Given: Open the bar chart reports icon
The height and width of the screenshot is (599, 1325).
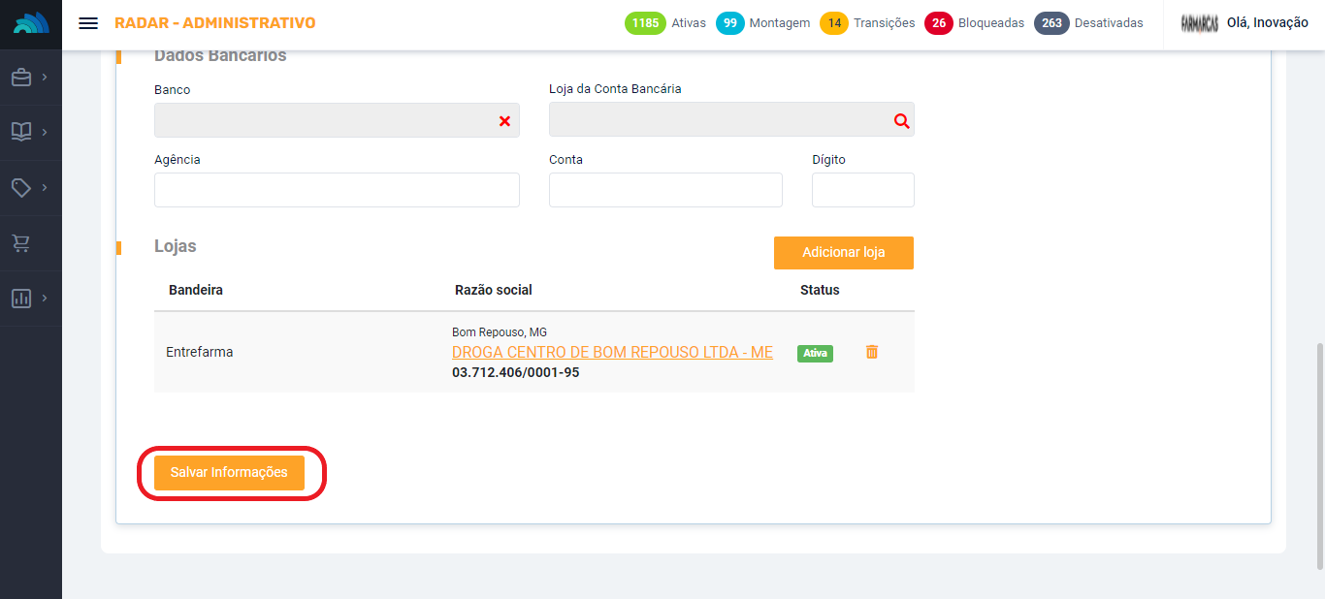Looking at the screenshot, I should coord(21,299).
